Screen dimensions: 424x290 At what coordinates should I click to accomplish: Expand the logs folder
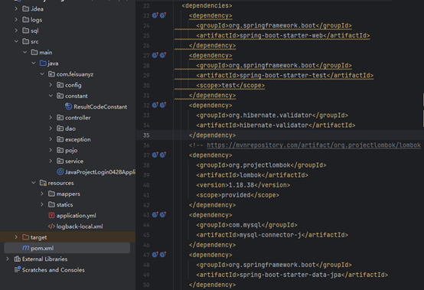(x=16, y=19)
